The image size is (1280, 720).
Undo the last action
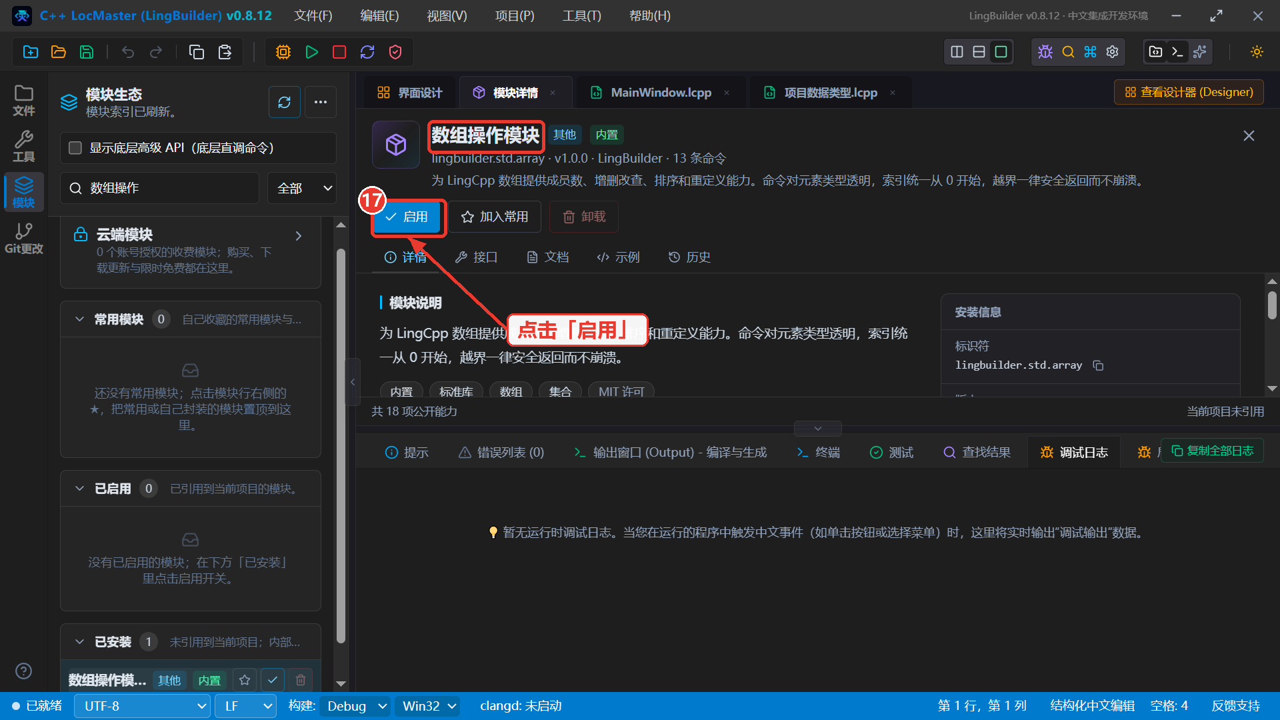[x=128, y=52]
